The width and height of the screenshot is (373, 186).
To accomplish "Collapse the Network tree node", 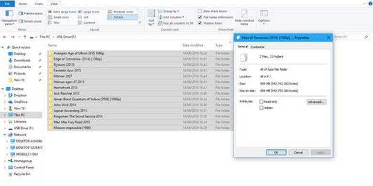I will coord(5,135).
